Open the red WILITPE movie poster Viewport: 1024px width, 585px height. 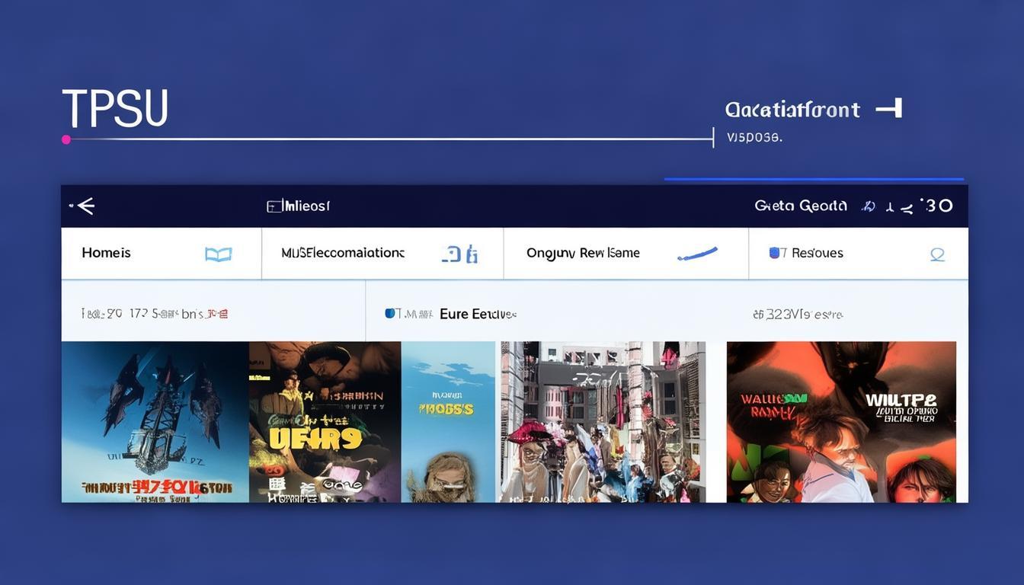(841, 422)
